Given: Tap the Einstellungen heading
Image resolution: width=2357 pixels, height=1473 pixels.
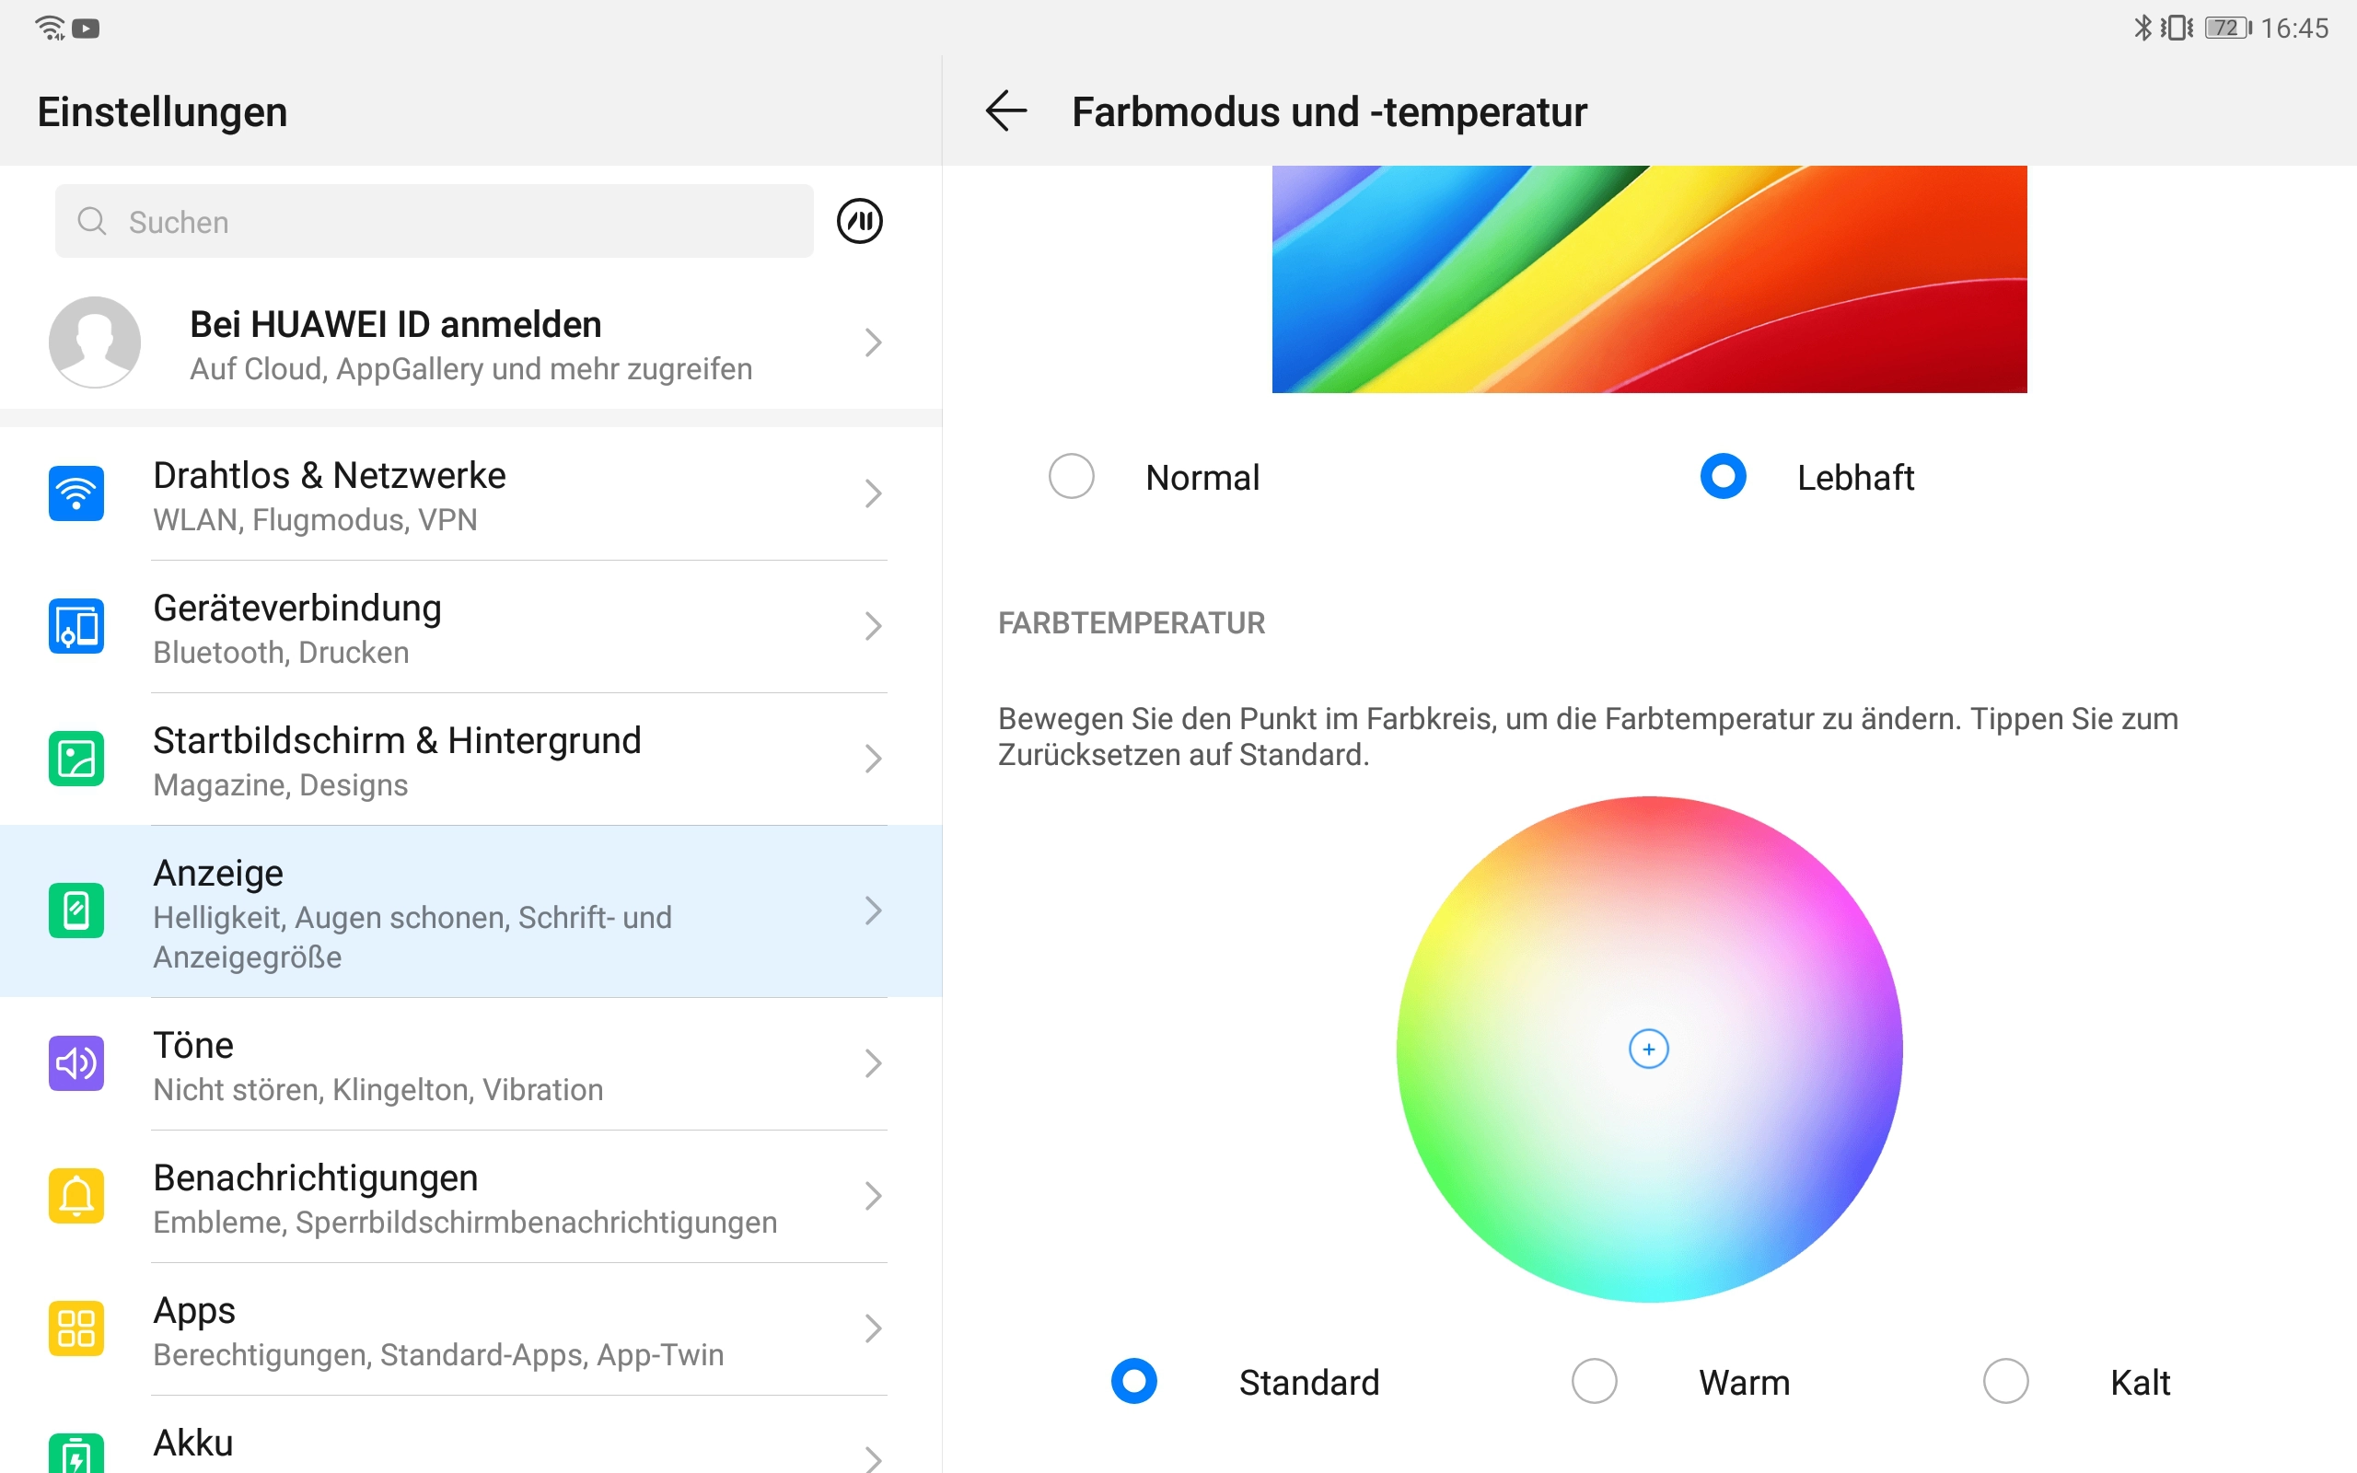Looking at the screenshot, I should click(163, 112).
